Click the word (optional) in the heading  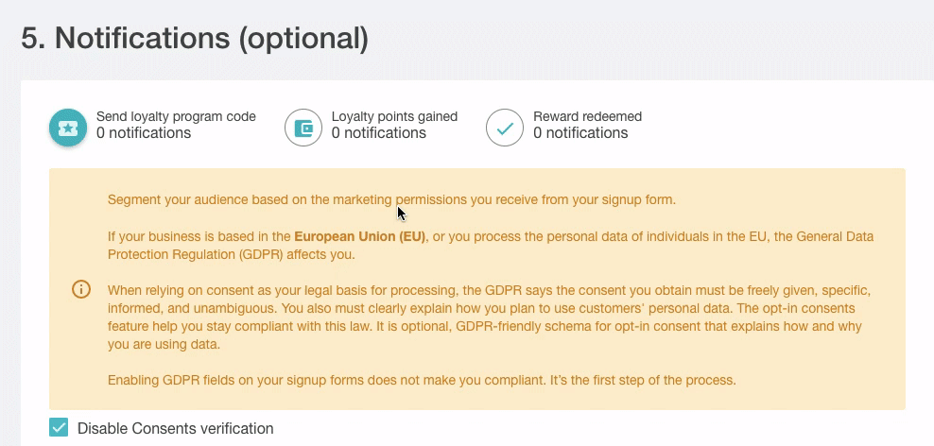tap(303, 39)
